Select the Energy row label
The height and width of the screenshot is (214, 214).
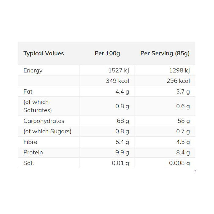tap(33, 71)
